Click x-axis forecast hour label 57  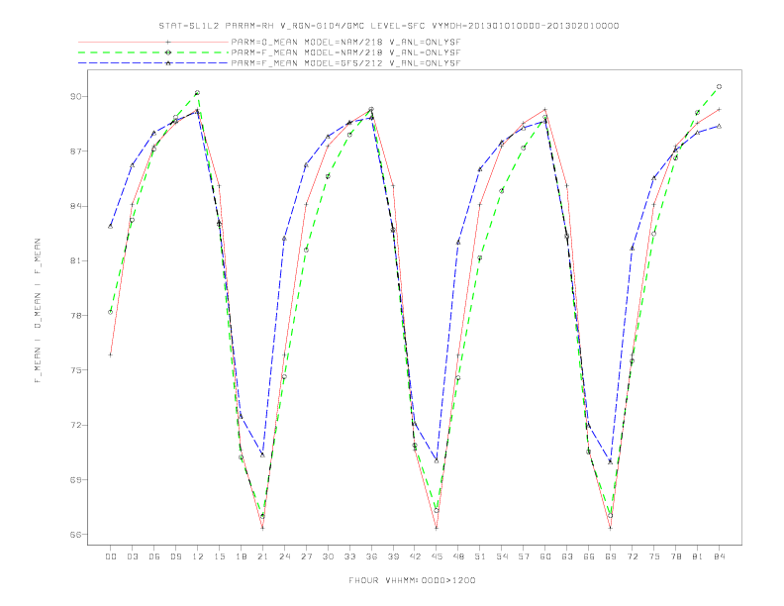click(524, 556)
